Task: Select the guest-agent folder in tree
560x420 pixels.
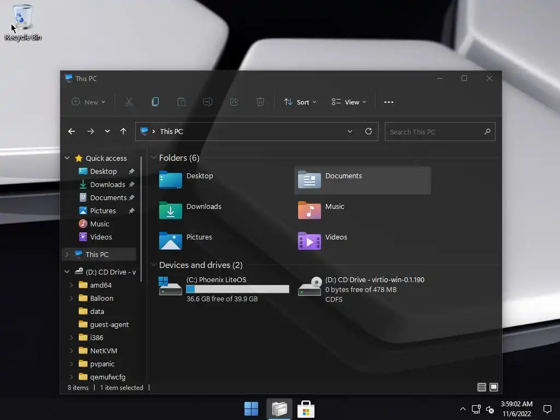Action: tap(109, 325)
